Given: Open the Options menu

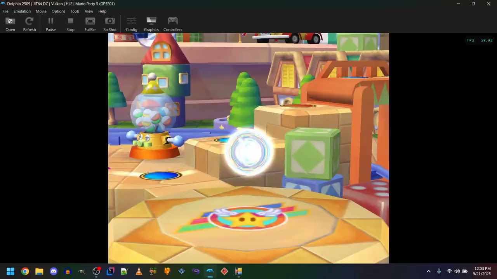Looking at the screenshot, I should (58, 11).
